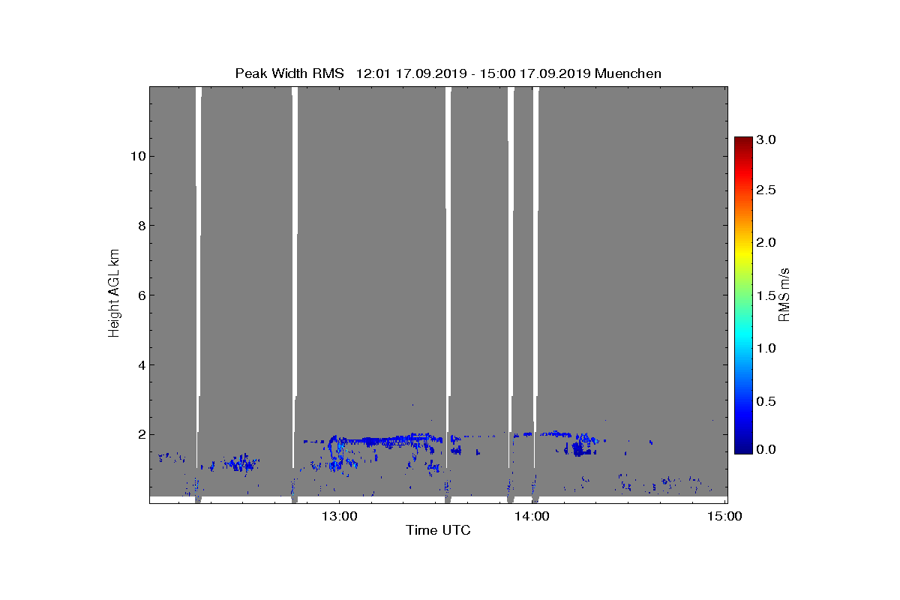The width and height of the screenshot is (900, 600).
Task: Click the colorbar label '3.0'
Action: click(765, 140)
